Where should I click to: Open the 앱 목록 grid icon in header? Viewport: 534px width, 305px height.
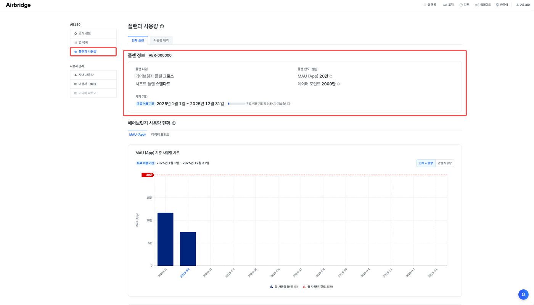425,5
